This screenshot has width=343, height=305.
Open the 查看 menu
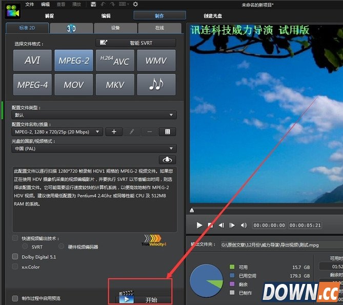click(61, 4)
